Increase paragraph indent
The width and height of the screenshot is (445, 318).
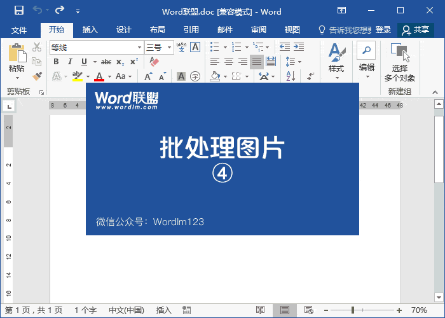pyautogui.click(x=299, y=47)
